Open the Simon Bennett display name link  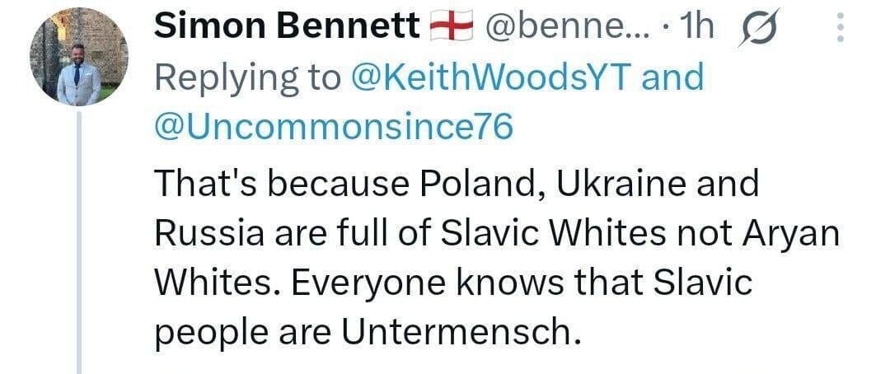click(287, 29)
